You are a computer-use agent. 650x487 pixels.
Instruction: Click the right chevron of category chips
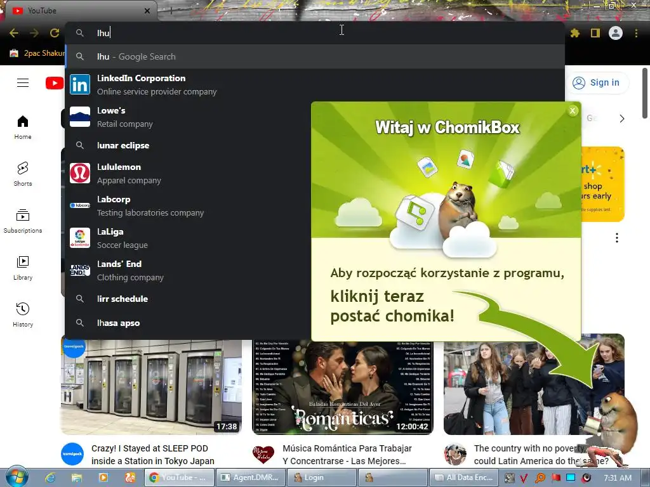tap(622, 119)
